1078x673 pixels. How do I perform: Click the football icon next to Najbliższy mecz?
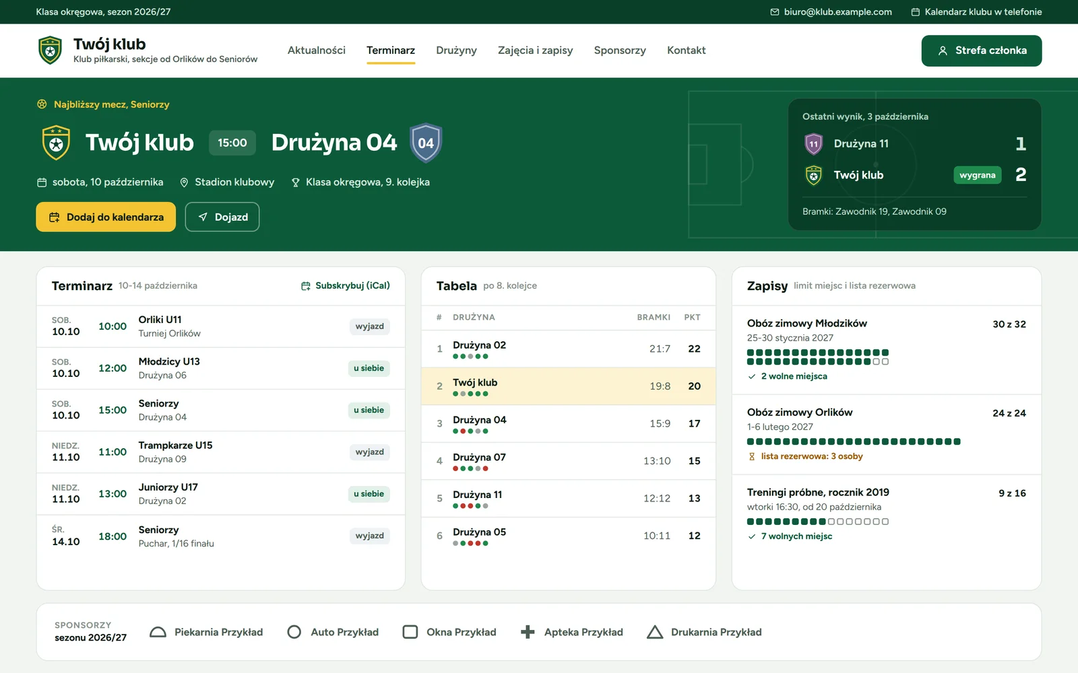tap(42, 104)
